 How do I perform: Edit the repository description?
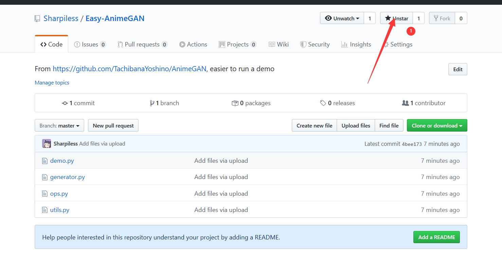pyautogui.click(x=458, y=69)
